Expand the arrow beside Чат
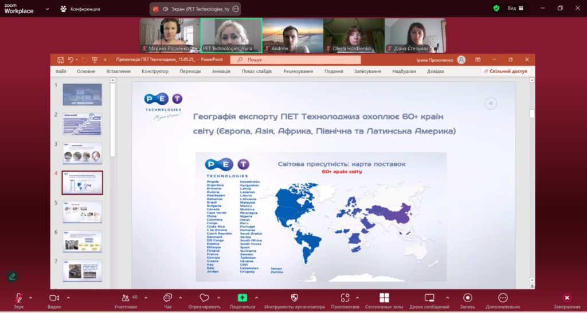Viewport: 587px width, 313px height. click(181, 298)
